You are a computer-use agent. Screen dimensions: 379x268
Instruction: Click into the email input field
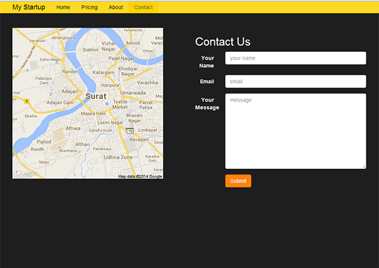pos(296,82)
